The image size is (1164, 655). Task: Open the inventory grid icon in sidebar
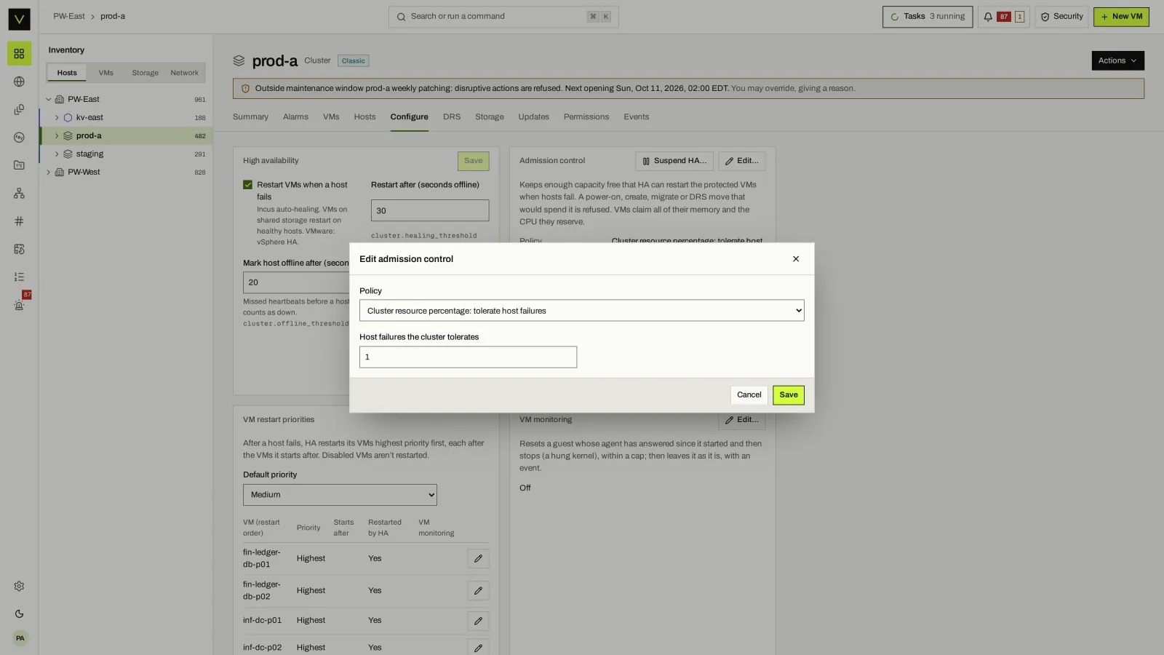pos(19,54)
